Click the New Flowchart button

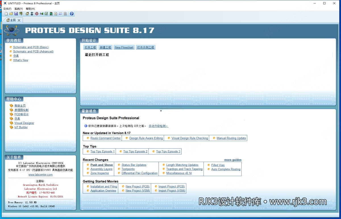pyautogui.click(x=124, y=47)
